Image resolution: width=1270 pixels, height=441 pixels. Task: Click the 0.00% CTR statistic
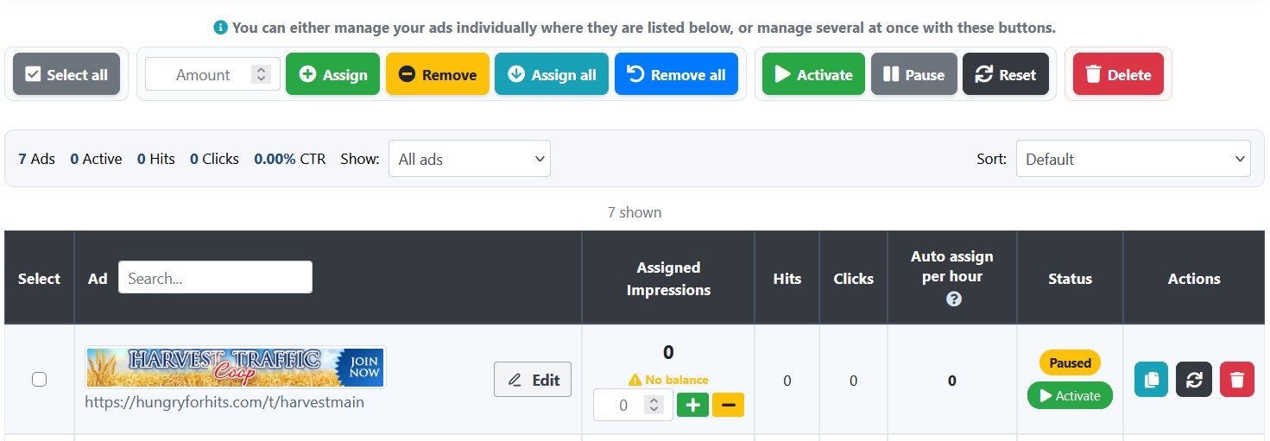tap(290, 159)
